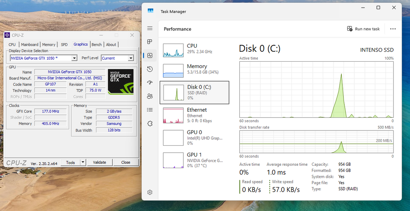Click Tools button in CPU-Z
This screenshot has height=211, width=410.
tap(70, 163)
